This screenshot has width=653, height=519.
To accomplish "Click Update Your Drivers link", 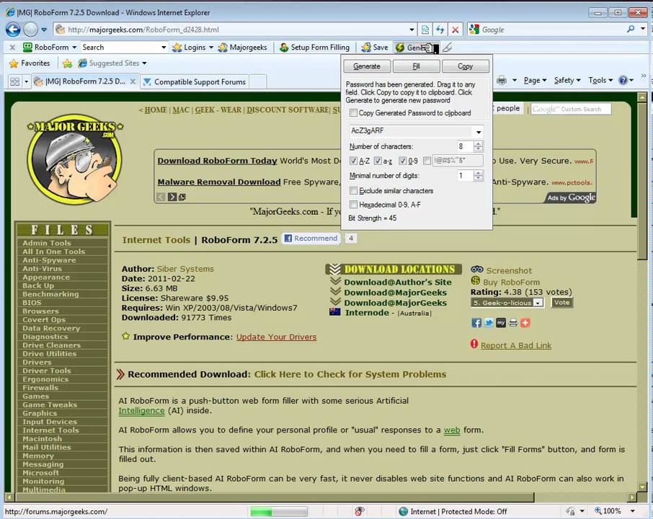I will (276, 337).
